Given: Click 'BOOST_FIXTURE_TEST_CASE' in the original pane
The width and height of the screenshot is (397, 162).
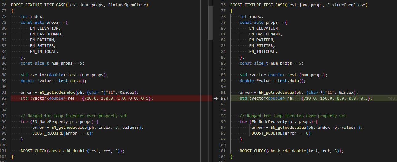Looking at the screenshot, I should pyautogui.click(x=38, y=5).
